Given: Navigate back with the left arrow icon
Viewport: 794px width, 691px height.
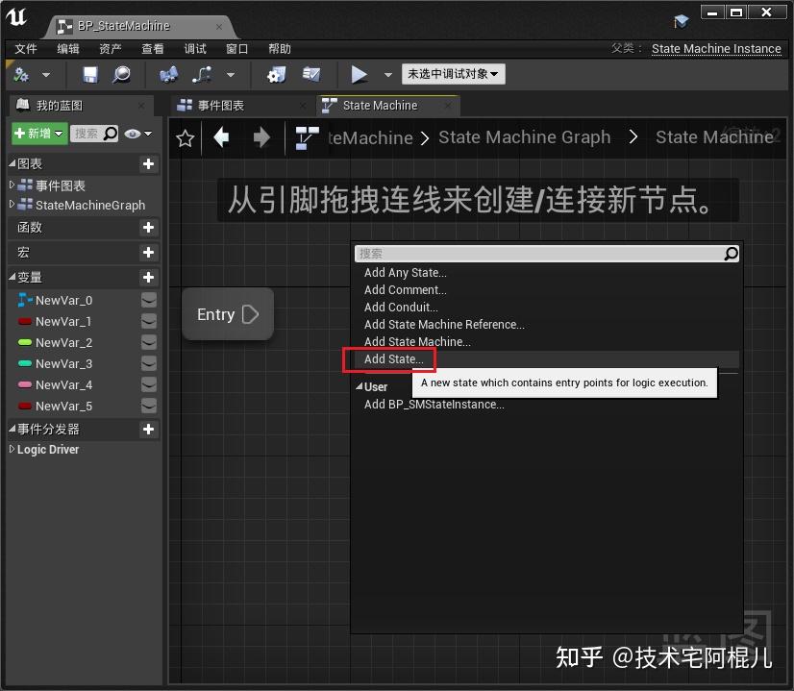Looking at the screenshot, I should pos(222,137).
